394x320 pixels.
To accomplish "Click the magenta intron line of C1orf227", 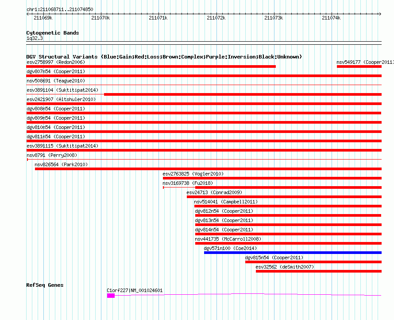I will [248, 294].
